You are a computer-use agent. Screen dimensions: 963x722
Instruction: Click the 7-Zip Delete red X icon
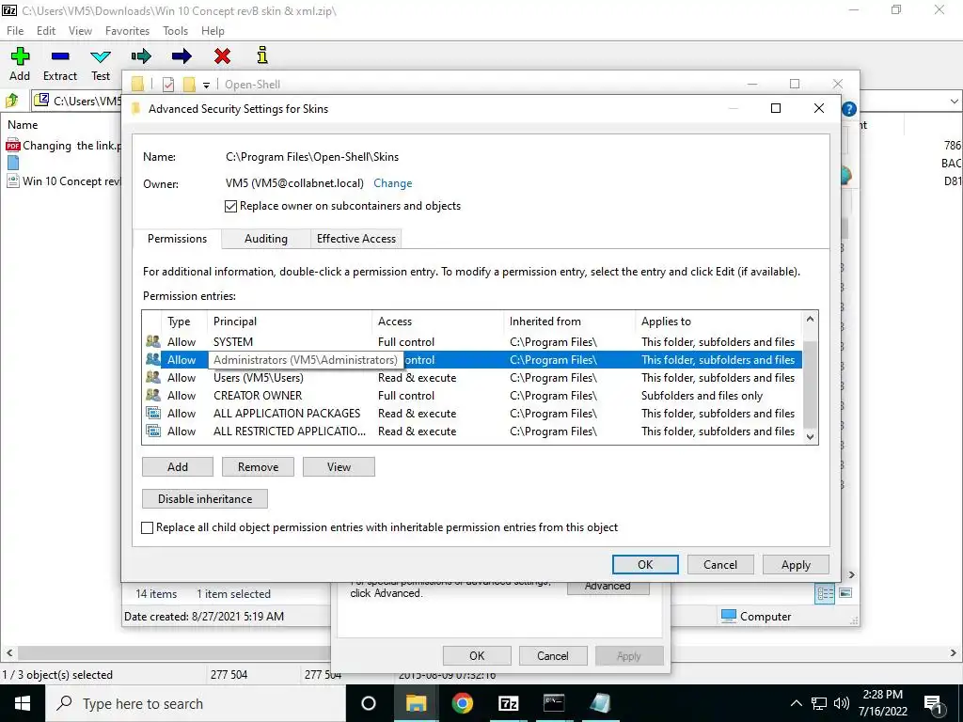pyautogui.click(x=222, y=56)
